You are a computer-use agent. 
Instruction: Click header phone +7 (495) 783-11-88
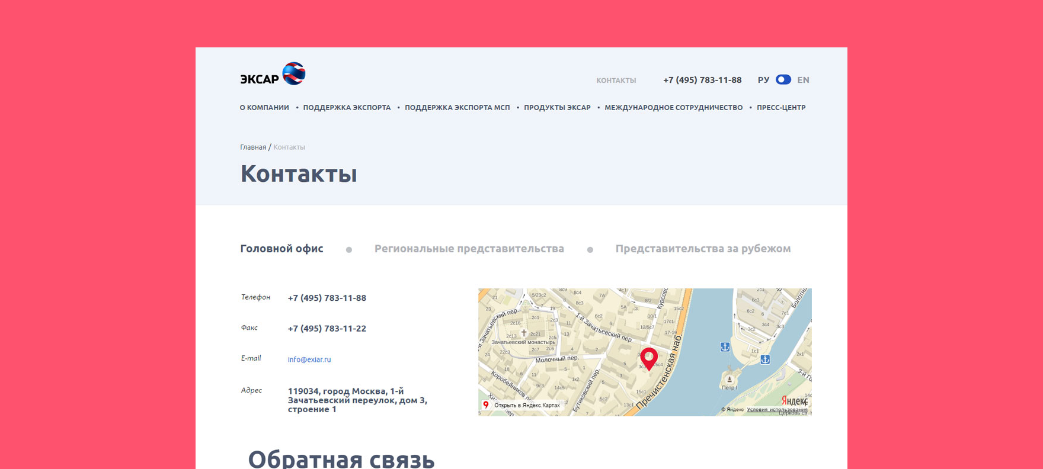tap(702, 80)
